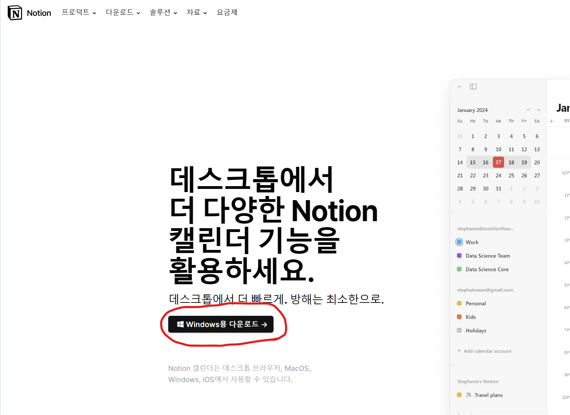The height and width of the screenshot is (415, 570).
Task: Select January 13 in the mini calendar
Action: click(537, 149)
